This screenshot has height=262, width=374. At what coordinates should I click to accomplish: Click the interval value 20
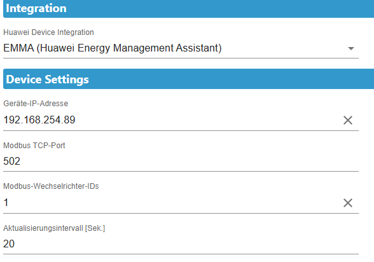[x=9, y=244]
